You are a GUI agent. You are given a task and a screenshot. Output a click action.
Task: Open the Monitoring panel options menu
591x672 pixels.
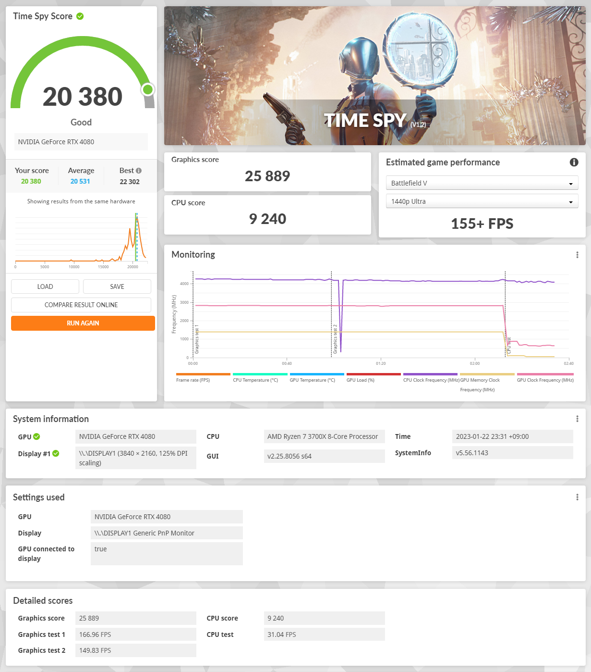coord(577,255)
